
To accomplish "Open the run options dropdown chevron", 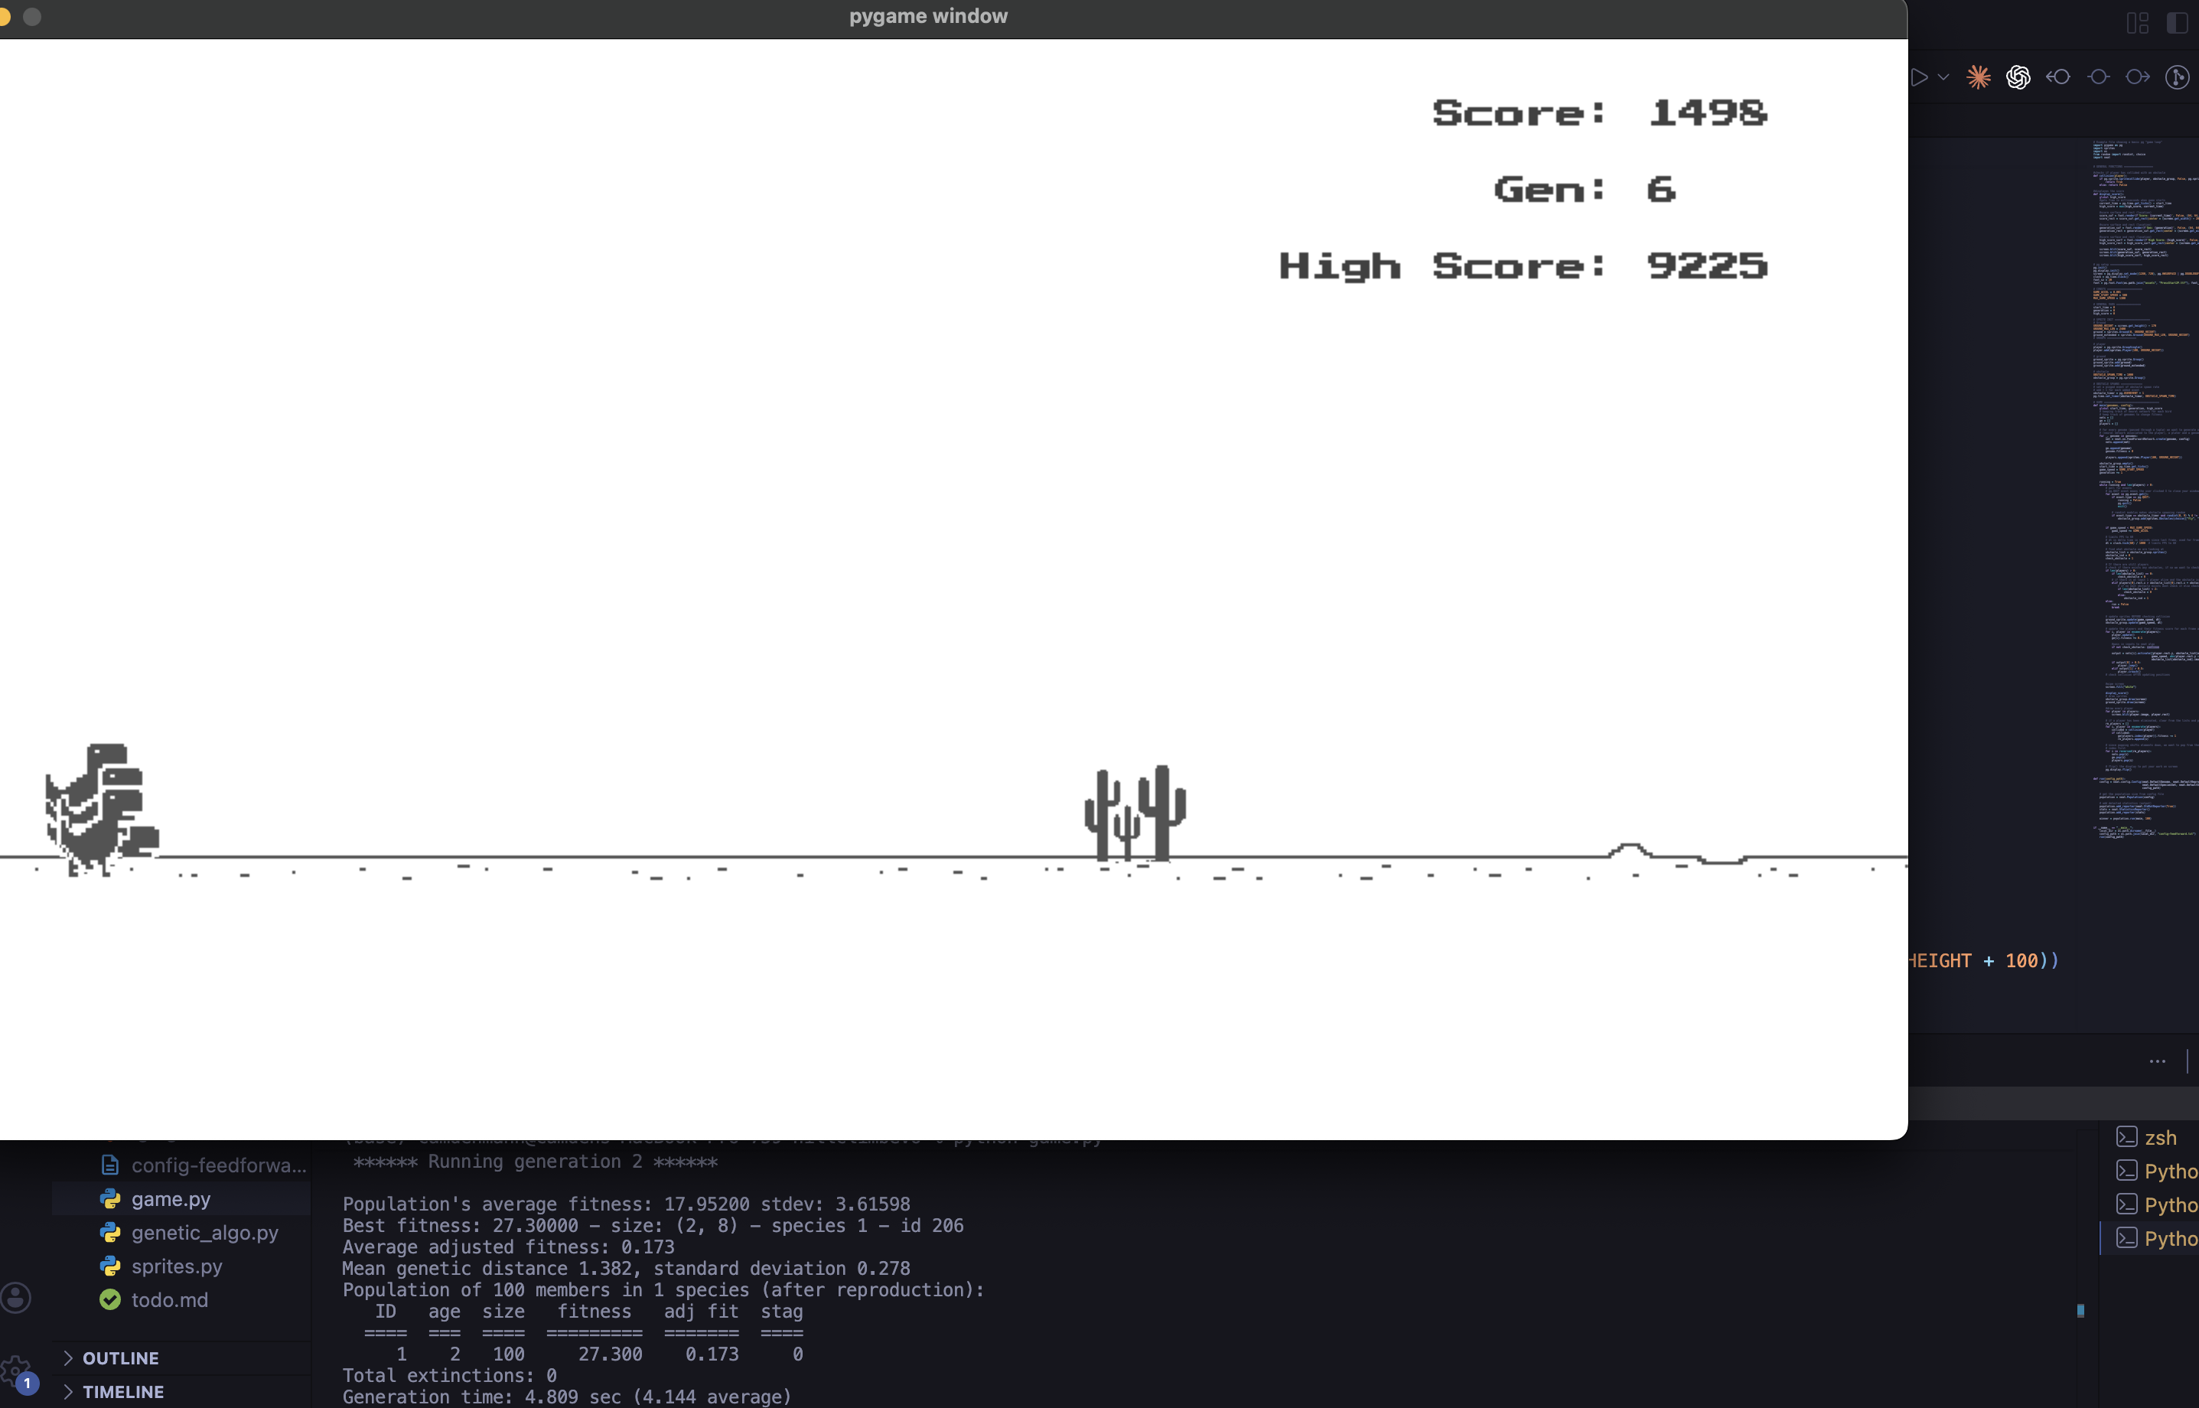I will (1944, 78).
